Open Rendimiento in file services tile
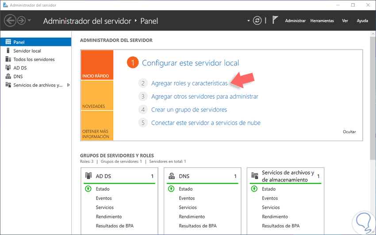 pos(275,216)
